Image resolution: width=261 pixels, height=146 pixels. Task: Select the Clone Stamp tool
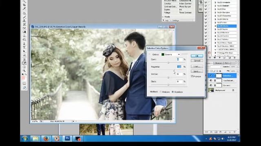(24, 21)
